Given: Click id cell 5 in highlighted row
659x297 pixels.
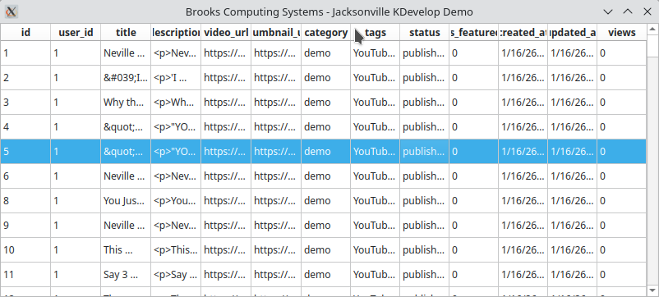Looking at the screenshot, I should [25, 152].
